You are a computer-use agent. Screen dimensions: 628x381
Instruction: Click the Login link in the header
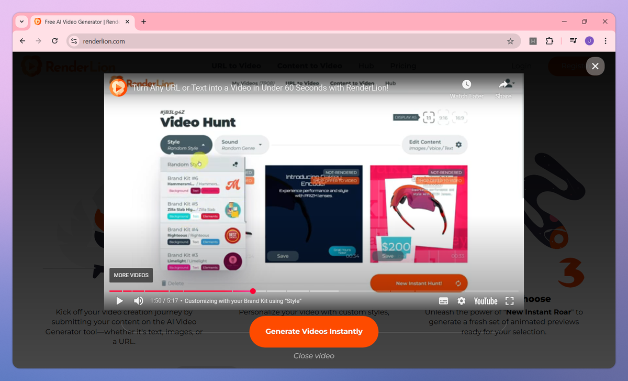click(x=521, y=66)
